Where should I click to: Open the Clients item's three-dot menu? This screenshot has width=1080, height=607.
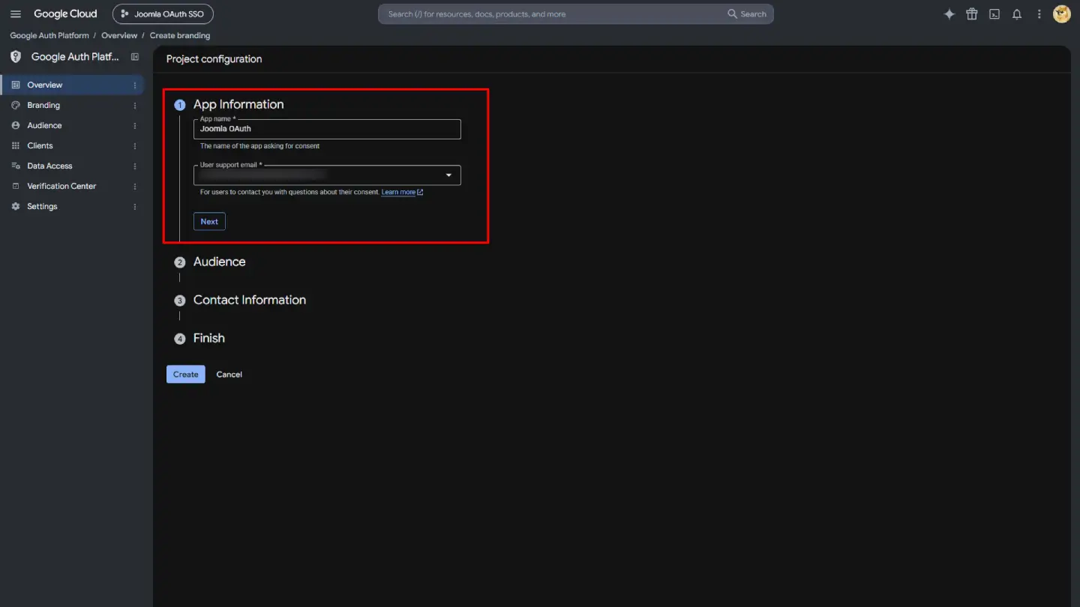click(x=135, y=146)
